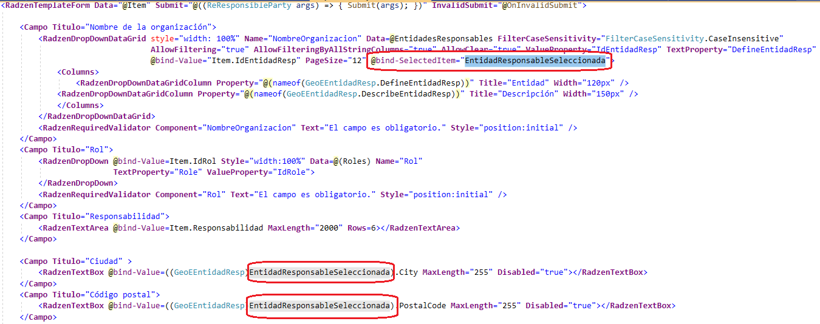
Task: Click ValueProperty value "IdRole"
Action: coord(291,172)
